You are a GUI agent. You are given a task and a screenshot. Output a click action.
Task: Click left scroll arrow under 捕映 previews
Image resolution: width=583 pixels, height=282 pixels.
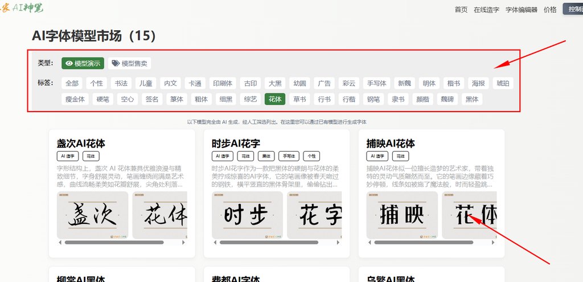369,242
